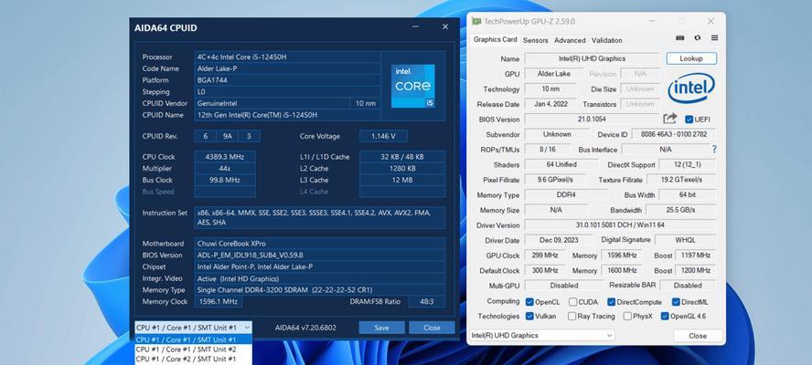Toggle the Ray Tracing checkbox
This screenshot has width=812, height=365.
(x=572, y=316)
